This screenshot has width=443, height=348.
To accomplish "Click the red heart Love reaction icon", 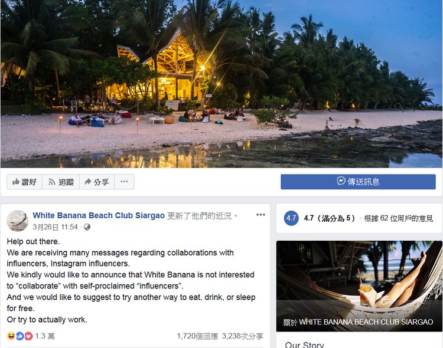I will click(x=28, y=336).
